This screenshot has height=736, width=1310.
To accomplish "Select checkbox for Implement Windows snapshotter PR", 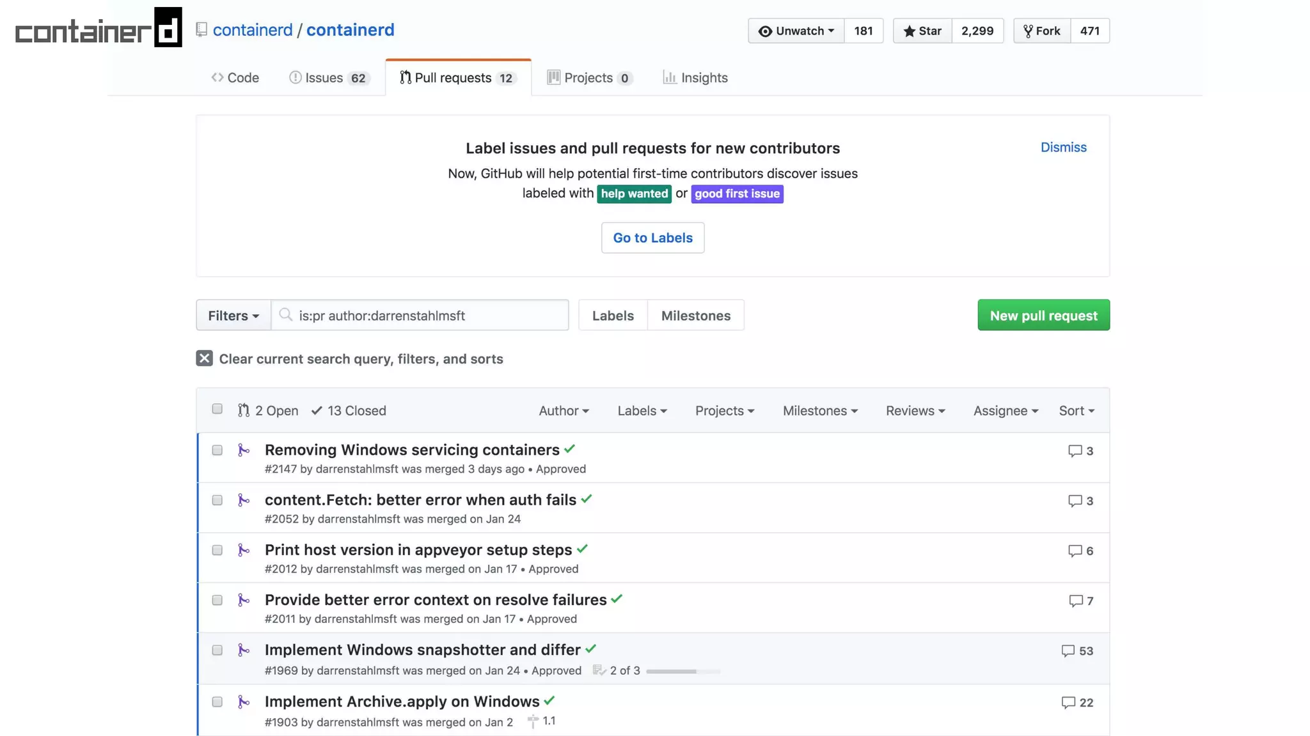I will click(217, 650).
